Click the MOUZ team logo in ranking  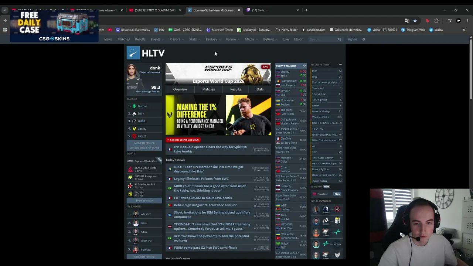(x=134, y=136)
